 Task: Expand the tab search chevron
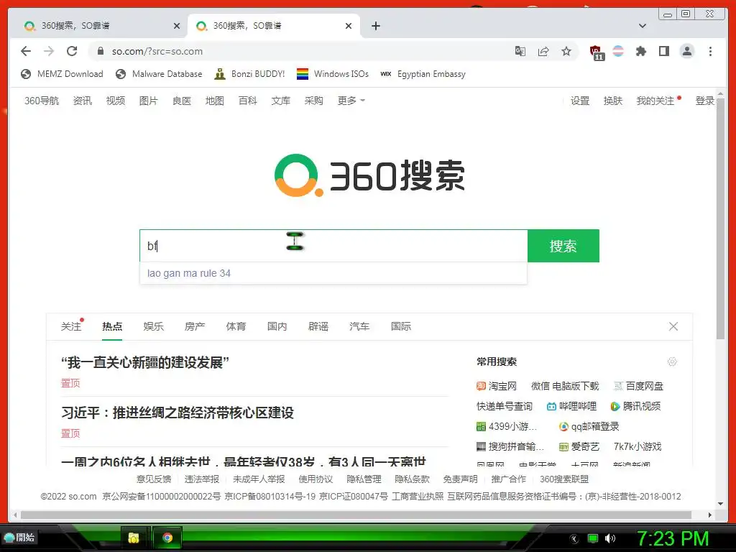[x=642, y=26]
